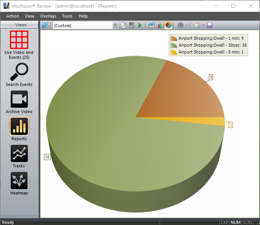Switch to line chart view
The width and height of the screenshot is (260, 225).
152,25
